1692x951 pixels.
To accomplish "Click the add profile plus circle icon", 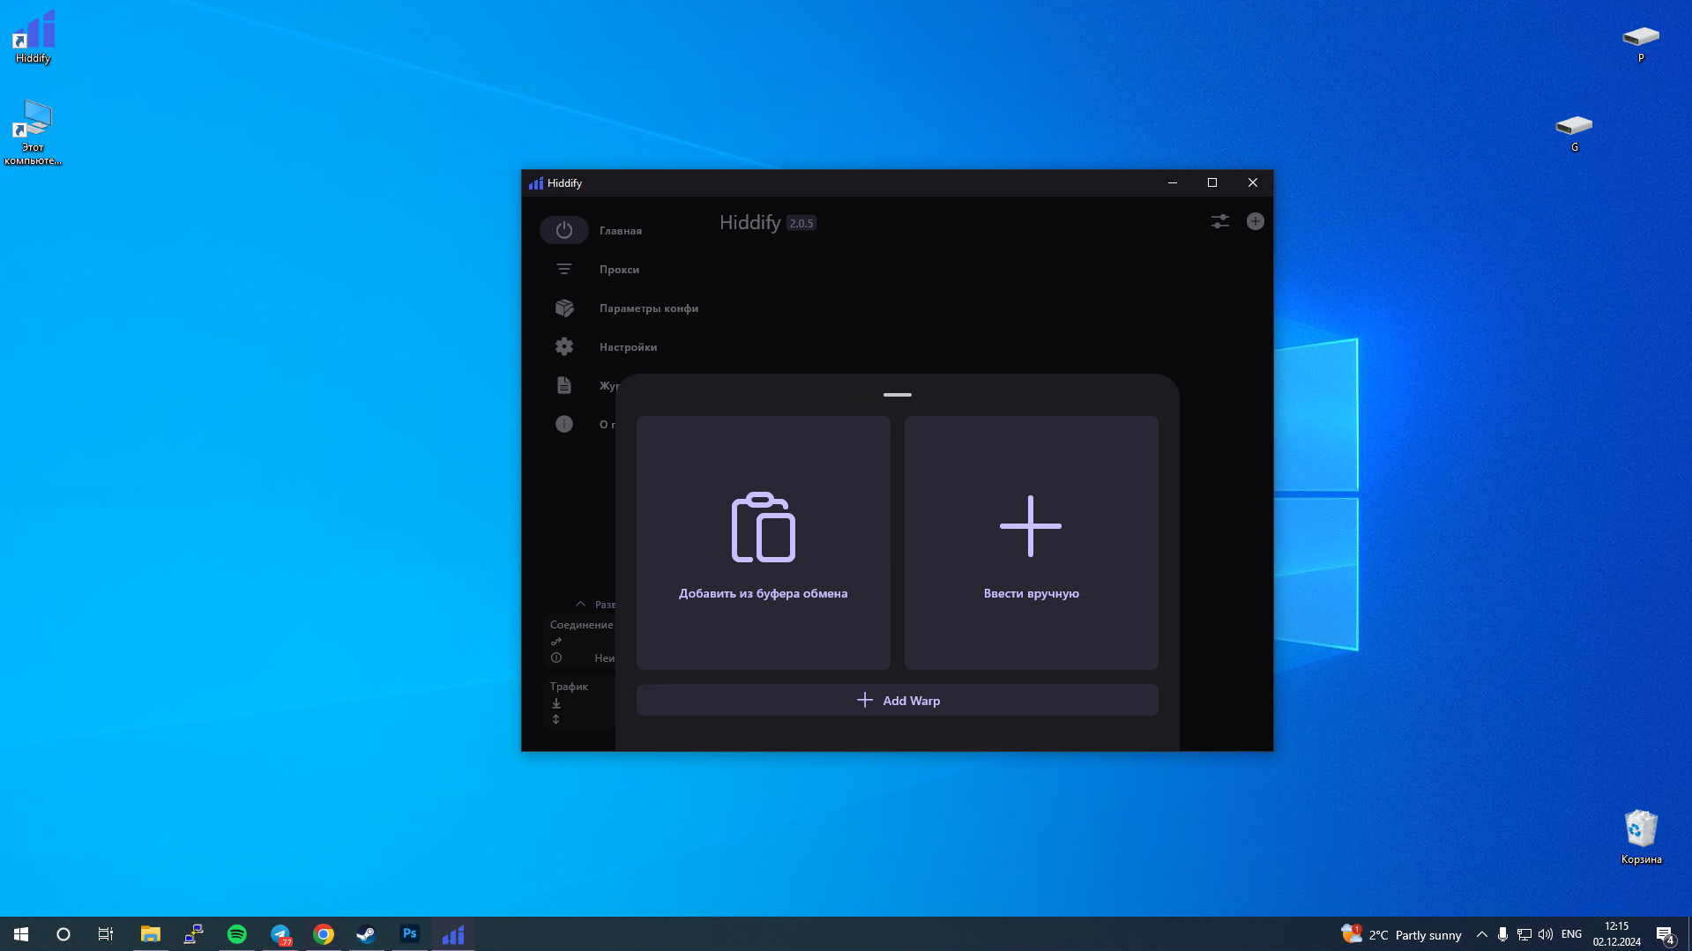I will coord(1255,221).
